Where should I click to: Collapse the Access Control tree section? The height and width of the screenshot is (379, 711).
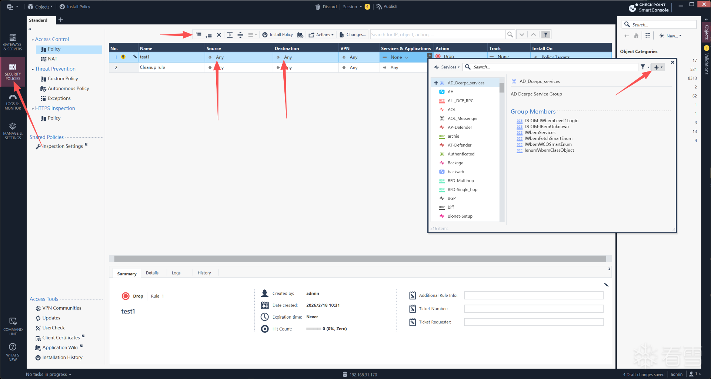33,40
